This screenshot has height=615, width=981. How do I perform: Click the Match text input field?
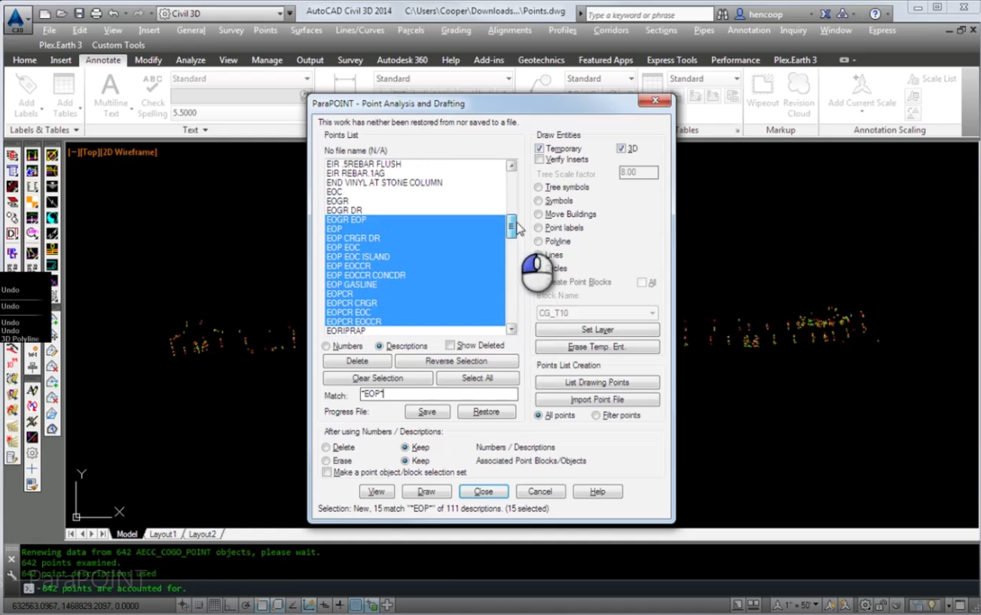(x=439, y=394)
